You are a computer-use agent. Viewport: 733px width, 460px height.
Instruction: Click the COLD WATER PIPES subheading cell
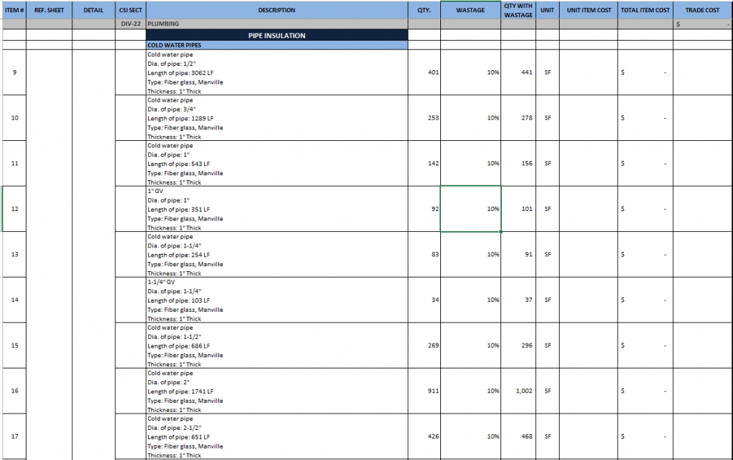tap(276, 45)
